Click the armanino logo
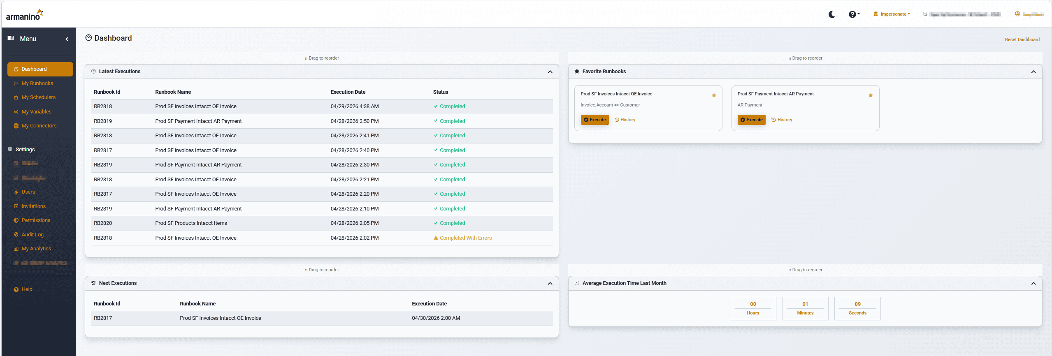 [24, 15]
